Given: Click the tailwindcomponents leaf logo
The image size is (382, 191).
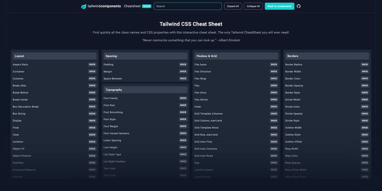Looking at the screenshot, I should pyautogui.click(x=84, y=6).
